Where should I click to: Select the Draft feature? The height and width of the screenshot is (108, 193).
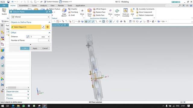[71, 15]
